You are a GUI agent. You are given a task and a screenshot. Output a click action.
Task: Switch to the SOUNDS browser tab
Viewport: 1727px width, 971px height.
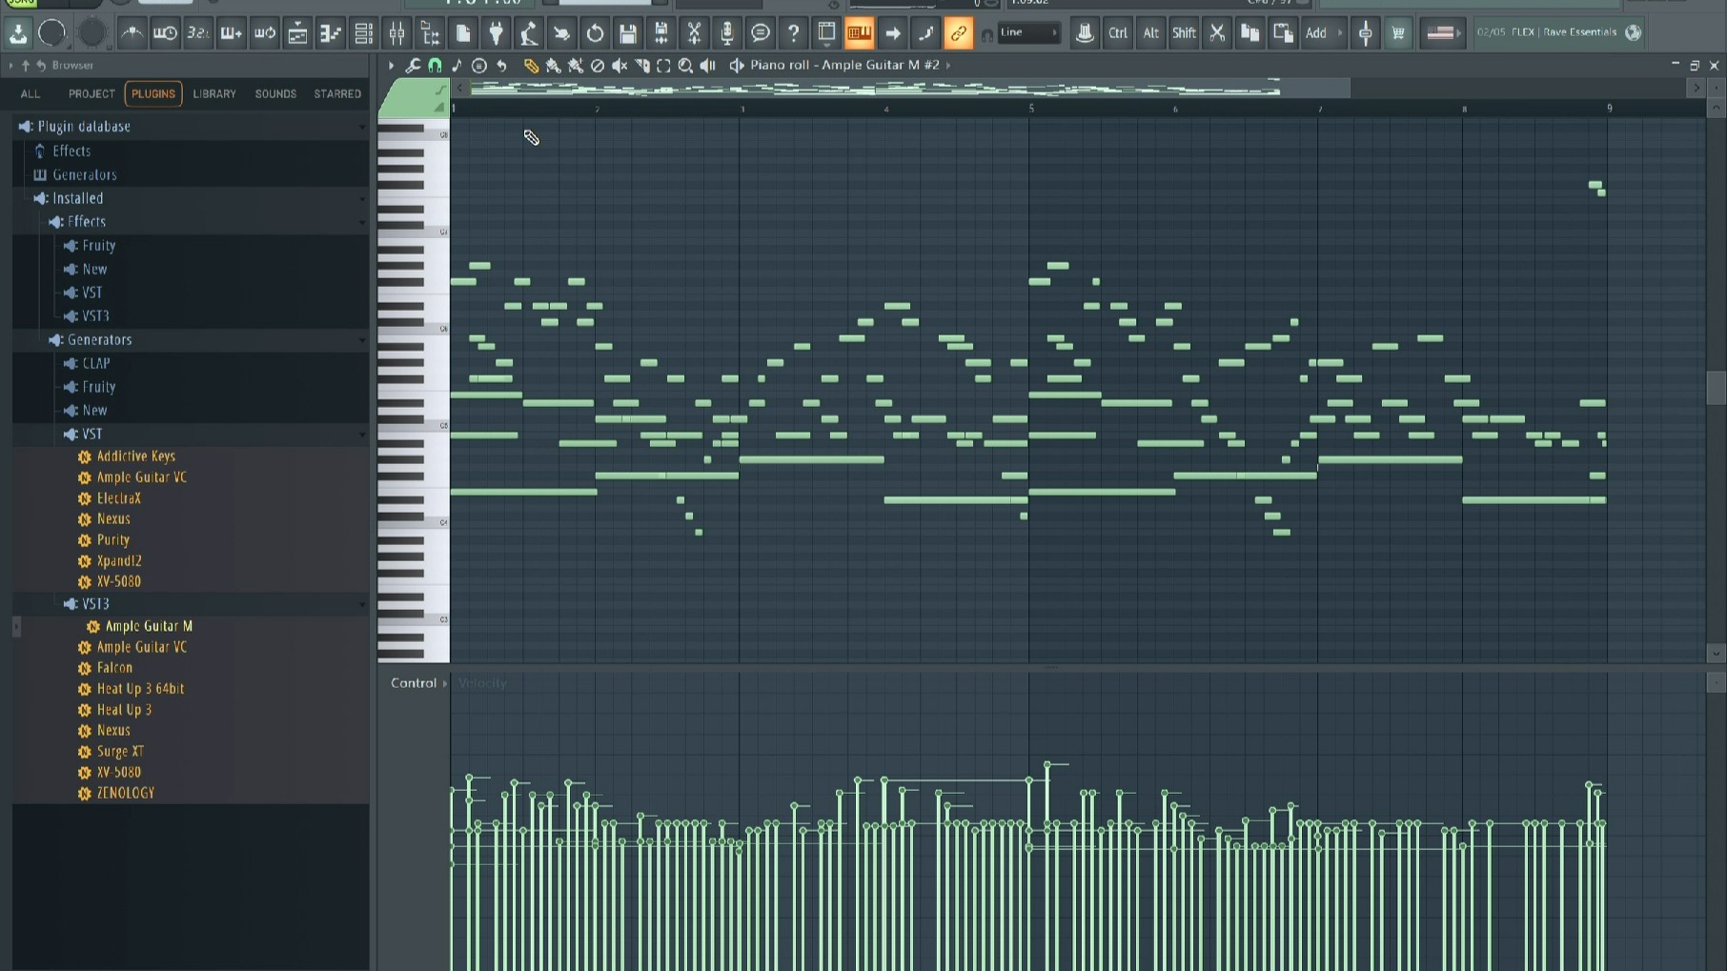[x=275, y=94]
